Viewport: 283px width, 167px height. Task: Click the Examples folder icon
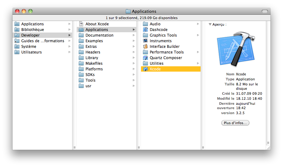point(81,41)
